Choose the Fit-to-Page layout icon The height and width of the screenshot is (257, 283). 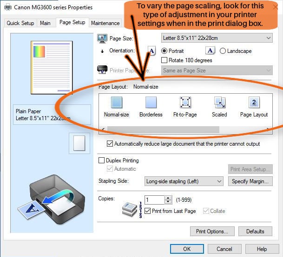coord(185,103)
